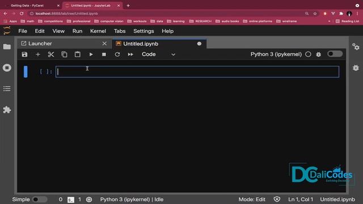Open browser three-dot menu
The width and height of the screenshot is (363, 204).
pos(357,14)
